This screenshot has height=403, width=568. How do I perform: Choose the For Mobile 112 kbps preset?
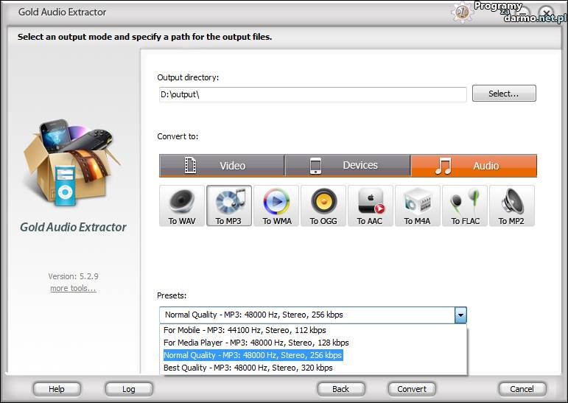coord(245,330)
